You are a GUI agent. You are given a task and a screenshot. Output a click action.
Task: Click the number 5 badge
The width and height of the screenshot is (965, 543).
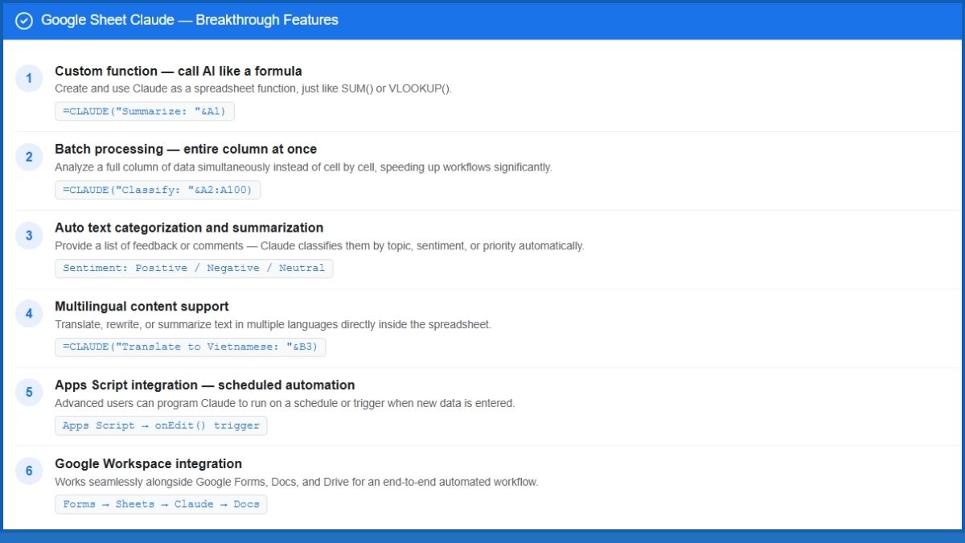(x=29, y=393)
